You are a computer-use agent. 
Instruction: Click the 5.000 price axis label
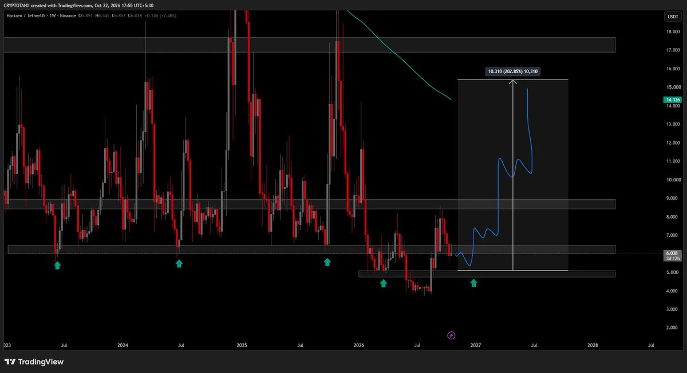click(673, 272)
